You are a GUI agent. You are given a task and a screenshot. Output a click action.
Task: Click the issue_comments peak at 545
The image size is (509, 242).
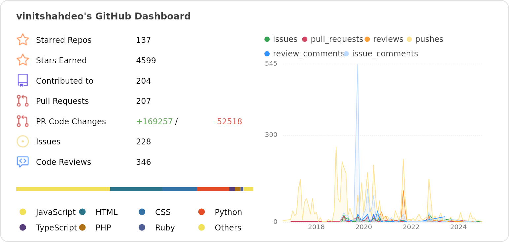pyautogui.click(x=357, y=65)
